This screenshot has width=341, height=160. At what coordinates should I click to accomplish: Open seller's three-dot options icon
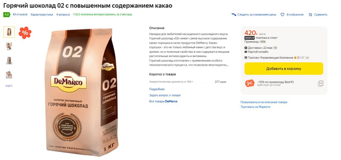(x=307, y=58)
